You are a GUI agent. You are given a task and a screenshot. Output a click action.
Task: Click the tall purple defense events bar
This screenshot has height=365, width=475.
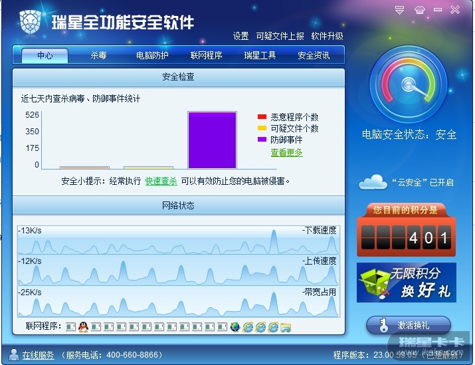point(212,140)
